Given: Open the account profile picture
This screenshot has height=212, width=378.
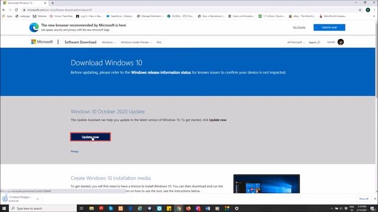Looking at the screenshot, I should click(x=340, y=42).
